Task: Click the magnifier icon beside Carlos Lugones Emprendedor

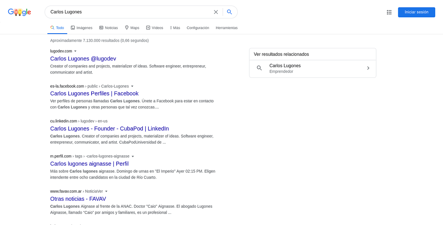Action: coord(259,68)
